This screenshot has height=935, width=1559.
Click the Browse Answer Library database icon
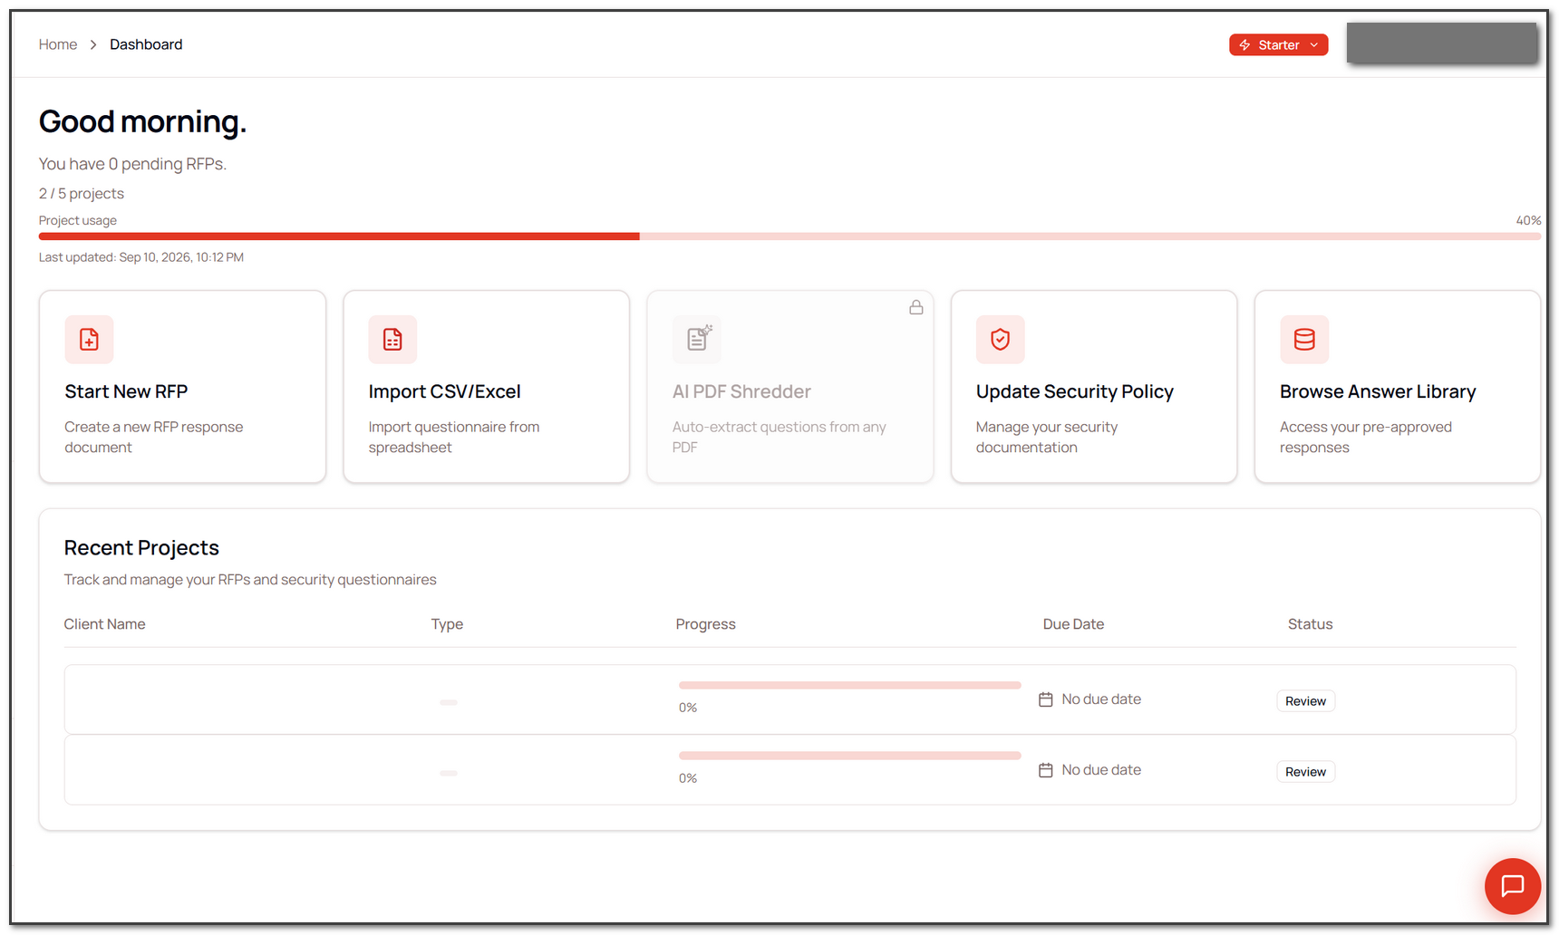tap(1304, 339)
